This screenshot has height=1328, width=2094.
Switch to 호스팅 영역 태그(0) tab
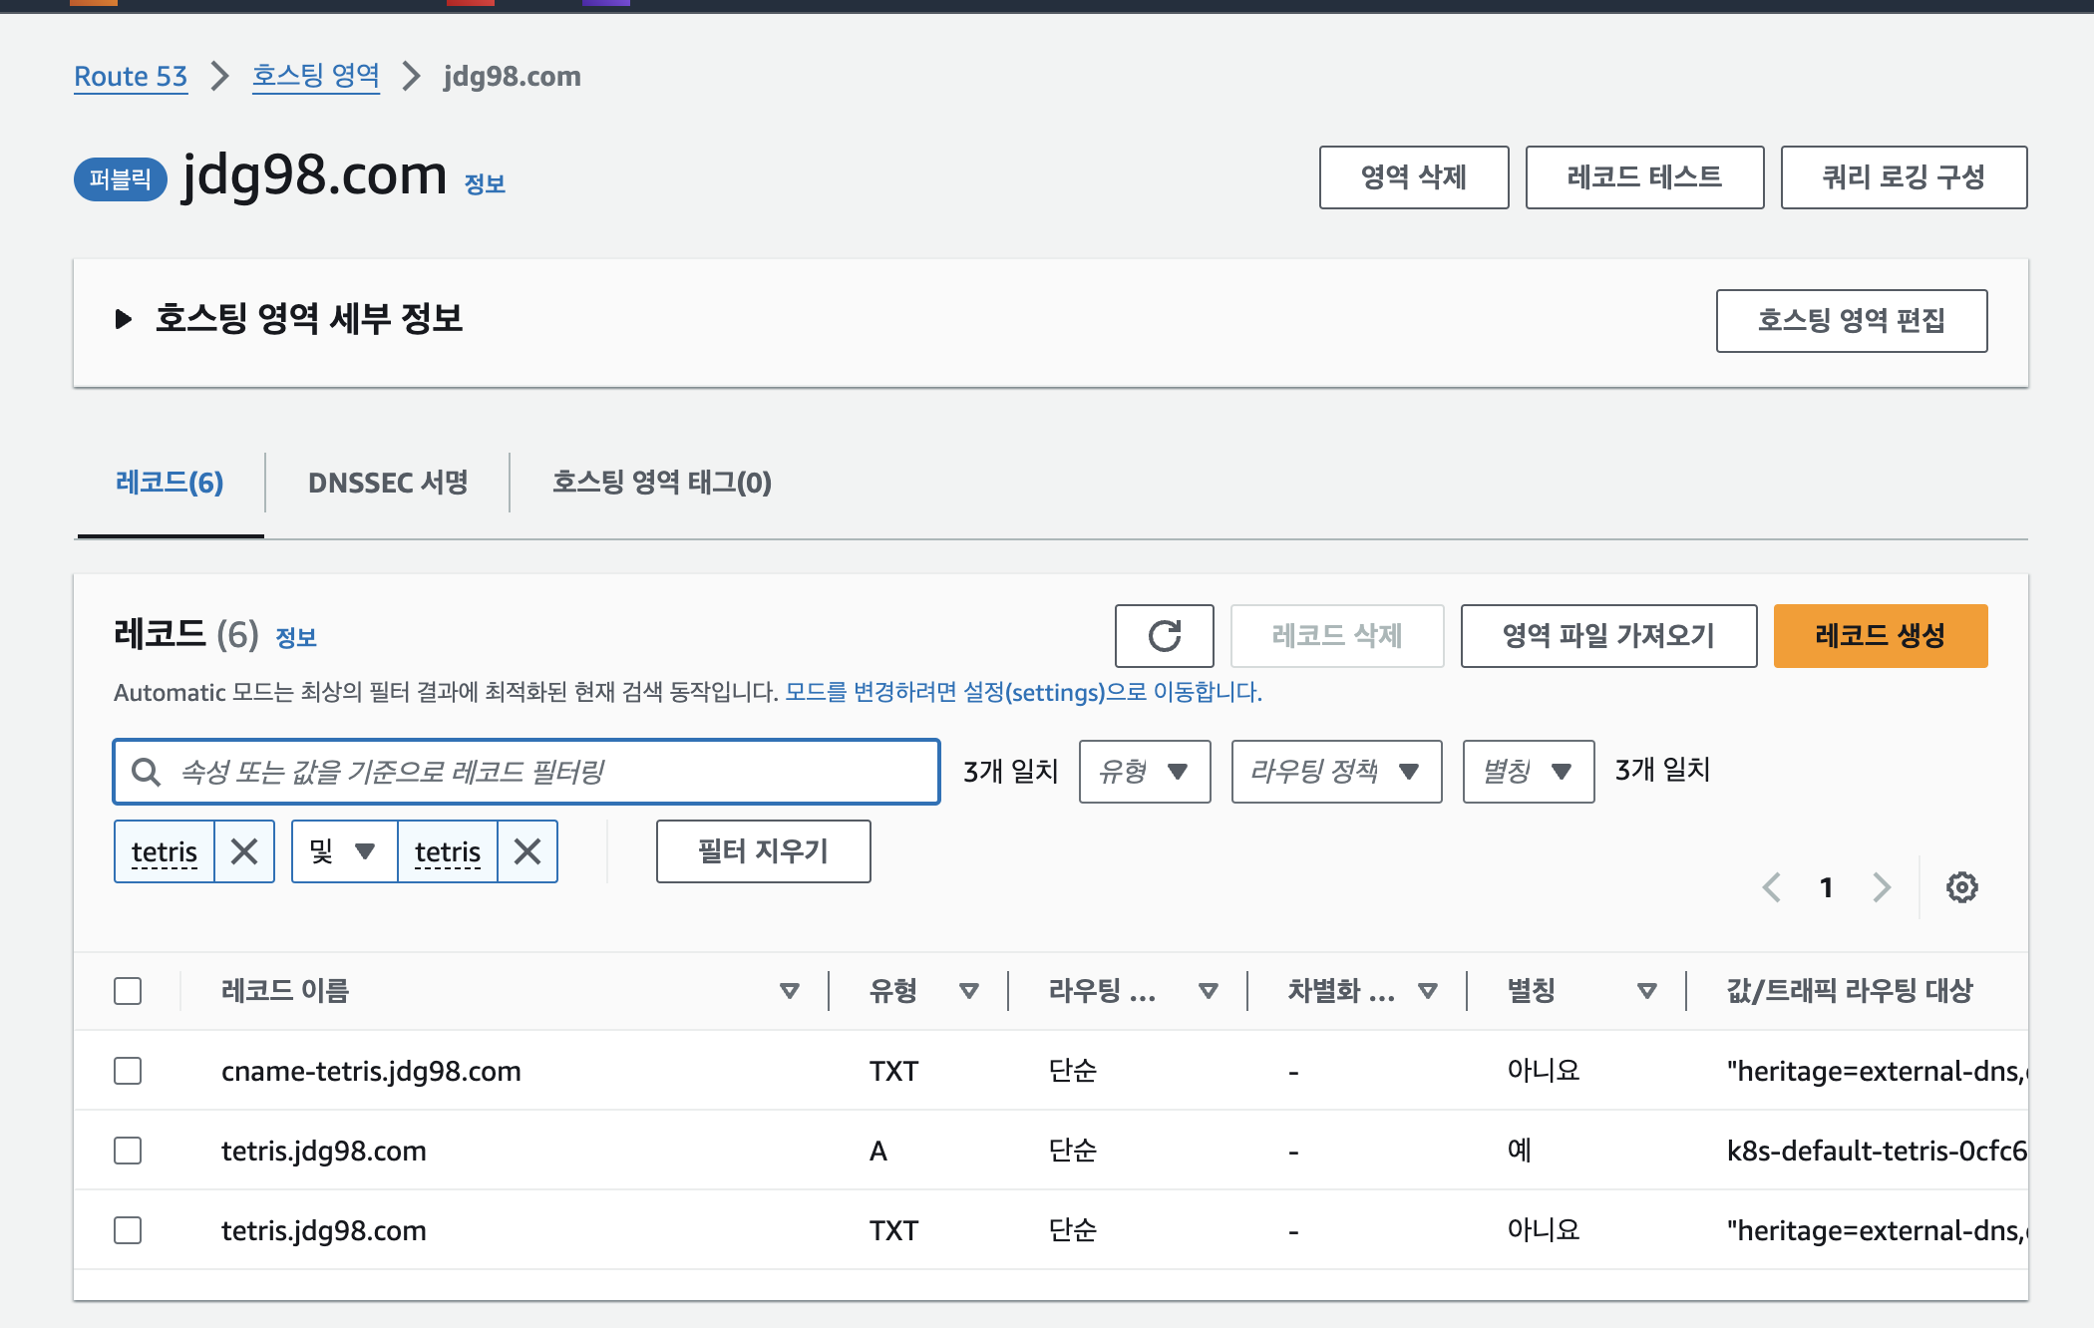pyautogui.click(x=661, y=483)
